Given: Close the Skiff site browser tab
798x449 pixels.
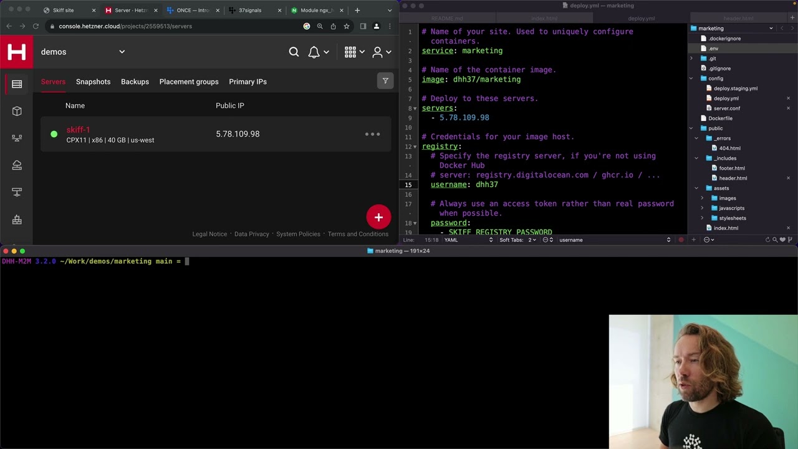Looking at the screenshot, I should coord(94,10).
